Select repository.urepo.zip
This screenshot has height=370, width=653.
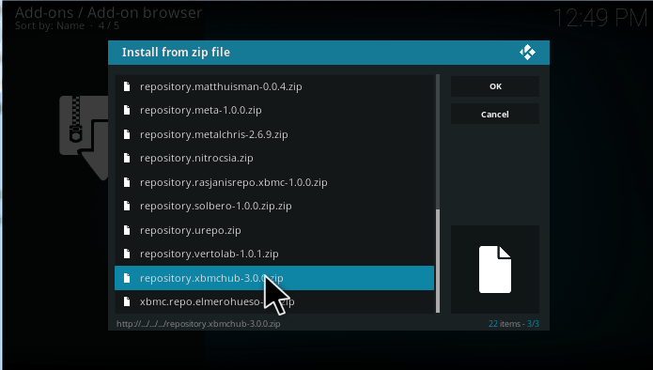click(274, 230)
